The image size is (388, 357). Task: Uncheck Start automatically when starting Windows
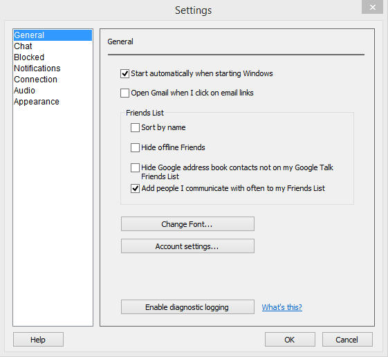(x=124, y=73)
